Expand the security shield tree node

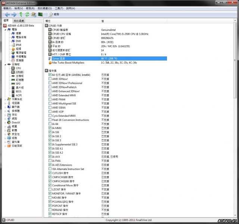point(5,134)
